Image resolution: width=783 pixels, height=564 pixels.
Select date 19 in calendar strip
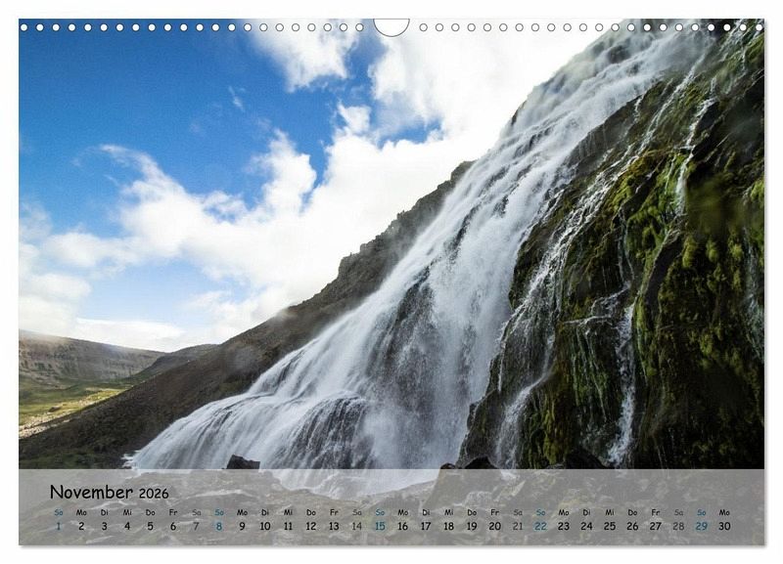tap(472, 526)
